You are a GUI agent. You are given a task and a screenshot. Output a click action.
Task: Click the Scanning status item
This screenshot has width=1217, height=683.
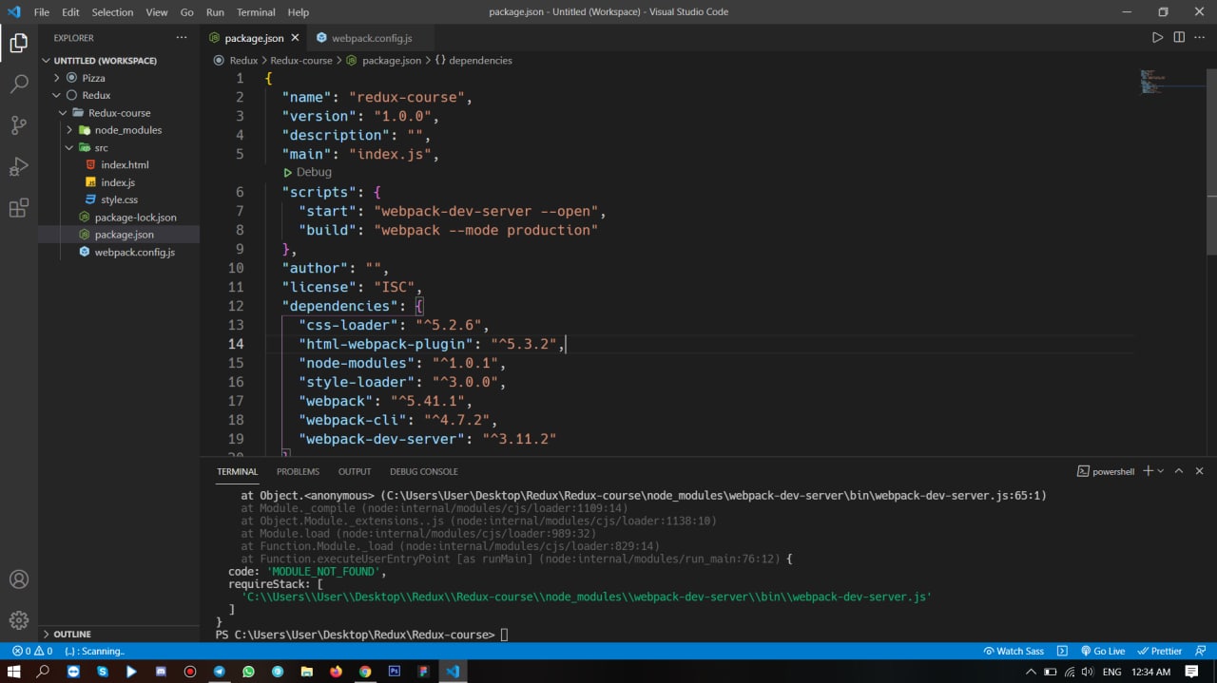tap(94, 651)
